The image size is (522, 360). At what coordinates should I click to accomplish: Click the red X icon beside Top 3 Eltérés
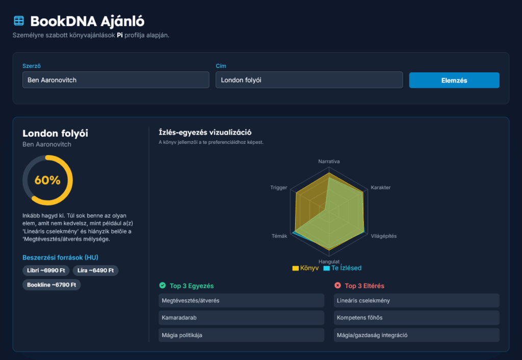click(x=339, y=286)
